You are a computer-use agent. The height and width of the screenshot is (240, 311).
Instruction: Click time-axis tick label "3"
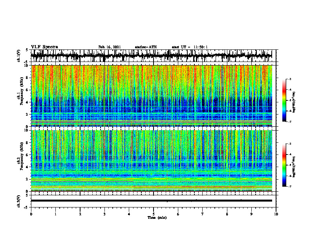[x=104, y=214]
